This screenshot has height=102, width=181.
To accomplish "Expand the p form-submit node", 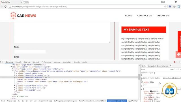I will coord(15,90).
